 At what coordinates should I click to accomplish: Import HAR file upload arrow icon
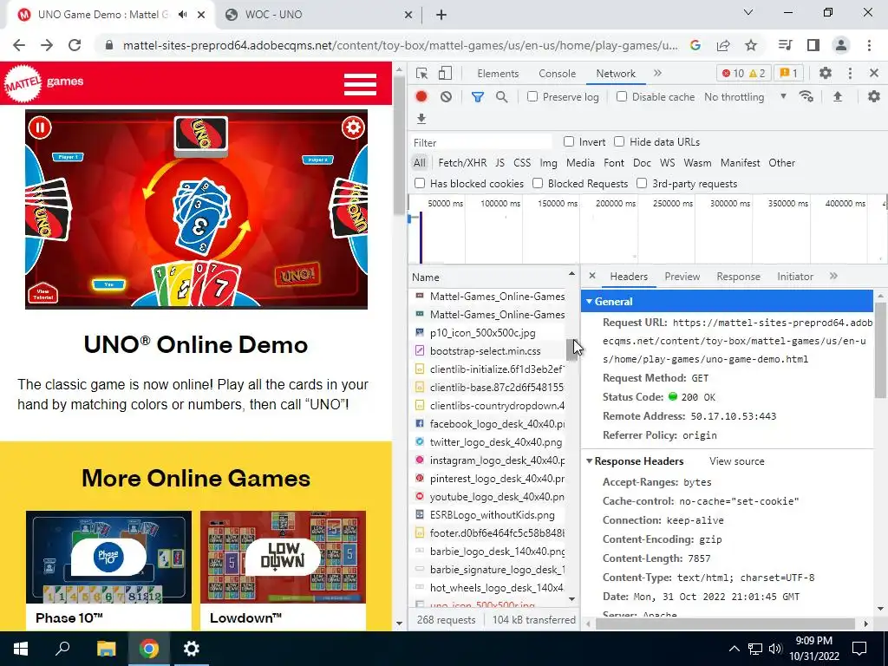pyautogui.click(x=838, y=97)
